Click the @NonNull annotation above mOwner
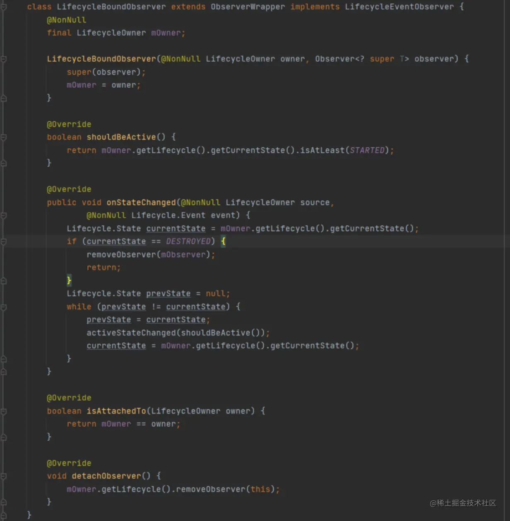Screen dimensions: 510x521 pyautogui.click(x=67, y=19)
